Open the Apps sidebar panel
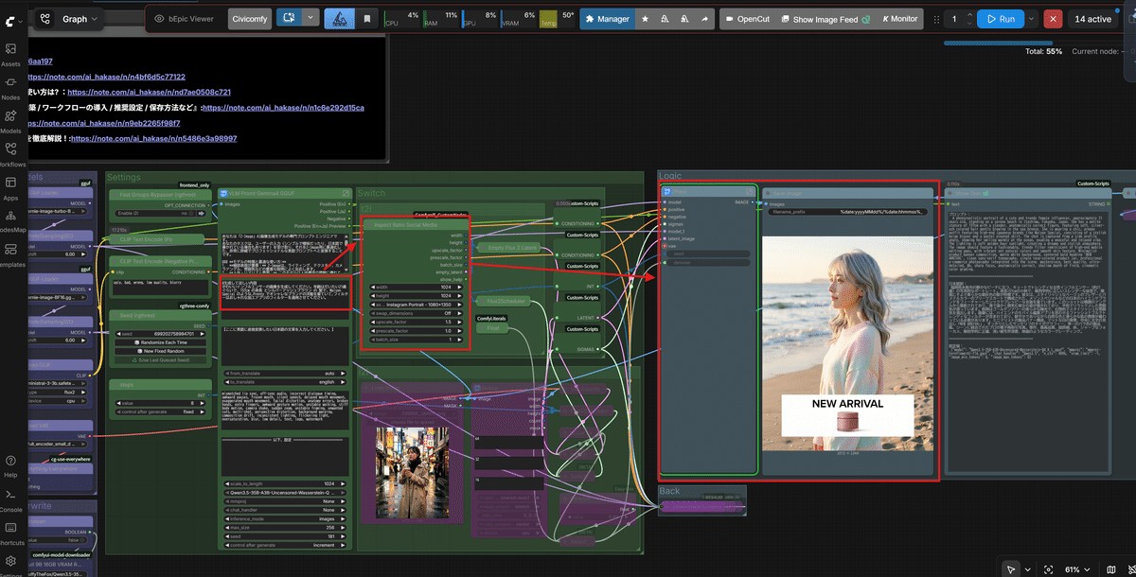 10,188
